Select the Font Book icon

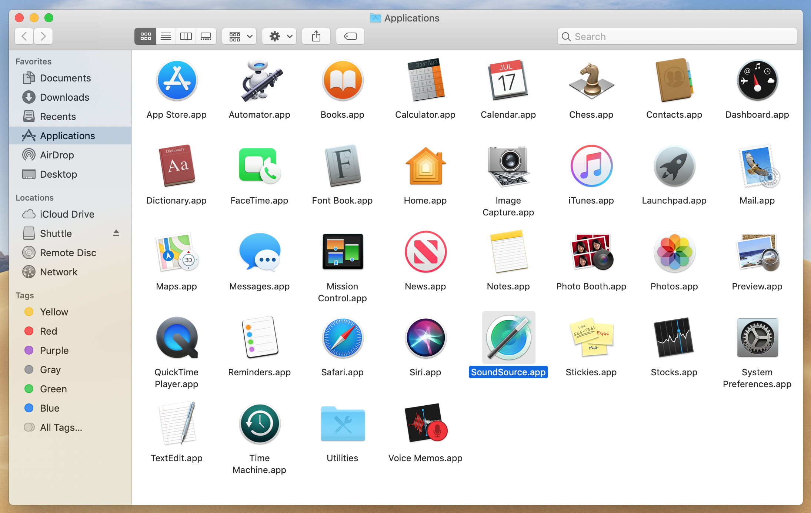point(343,166)
